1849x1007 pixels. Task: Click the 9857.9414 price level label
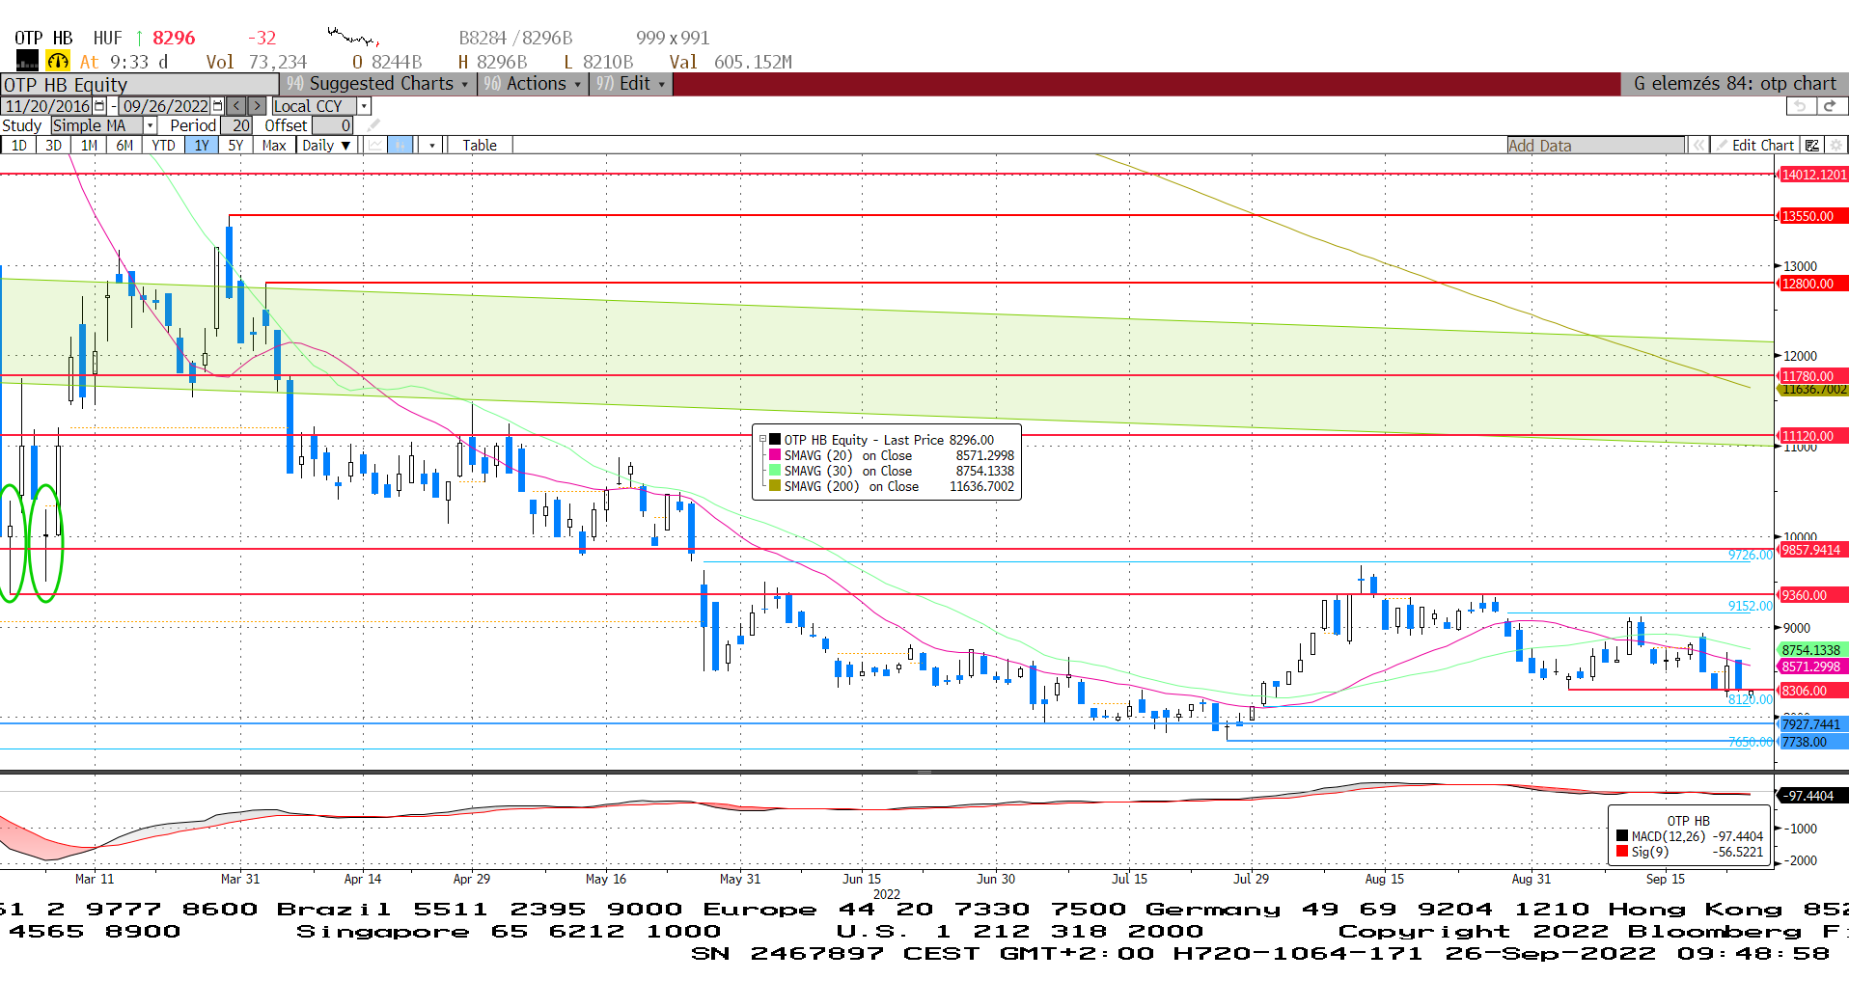[x=1813, y=550]
